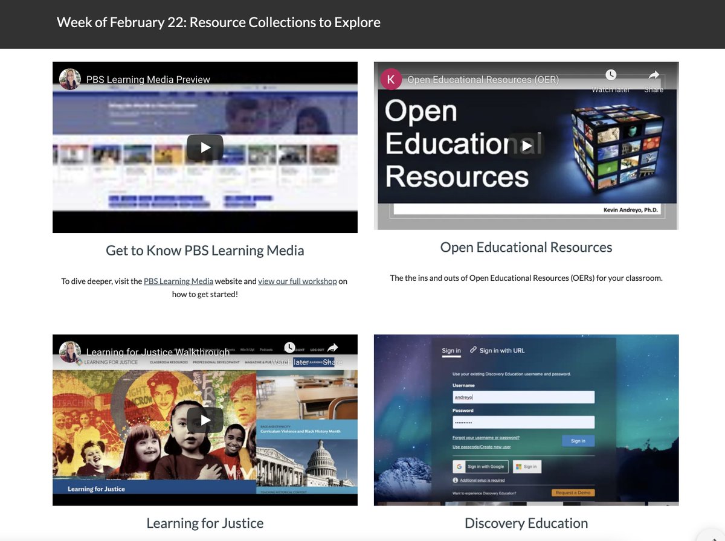The width and height of the screenshot is (725, 541).
Task: Click the Watch later clock icon on the OER video
Action: point(611,74)
